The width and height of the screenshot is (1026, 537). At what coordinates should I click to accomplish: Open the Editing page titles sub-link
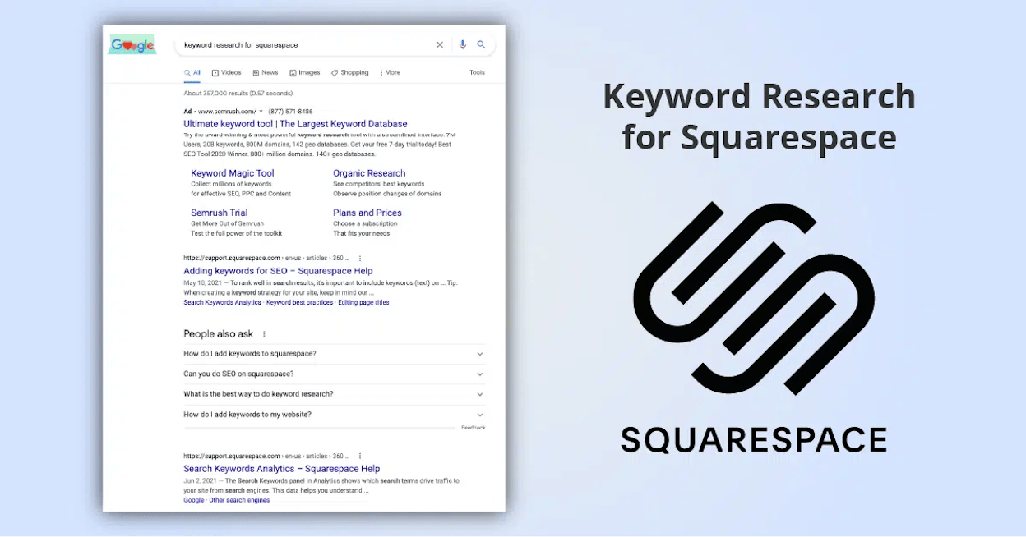363,302
